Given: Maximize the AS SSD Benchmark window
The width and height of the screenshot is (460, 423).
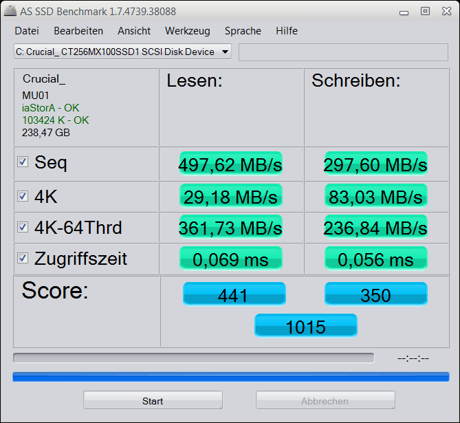Looking at the screenshot, I should pos(425,11).
